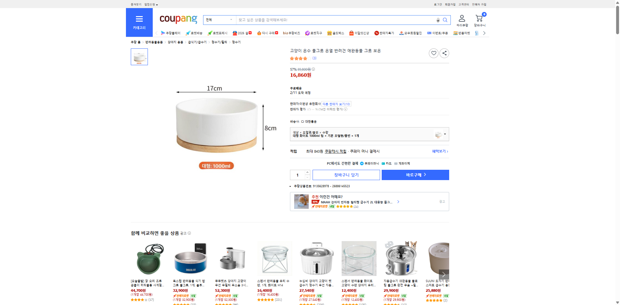Click the microphone voice search icon
The width and height of the screenshot is (620, 305).
coord(438,20)
